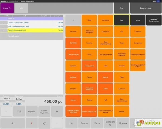The image size is (162, 129).
Task: Toggle Скрыть поданные button
Action: (44, 111)
